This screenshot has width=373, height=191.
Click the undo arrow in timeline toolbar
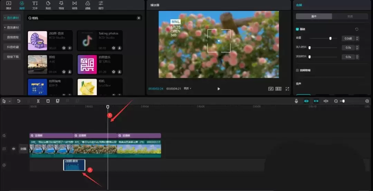[x=19, y=101]
